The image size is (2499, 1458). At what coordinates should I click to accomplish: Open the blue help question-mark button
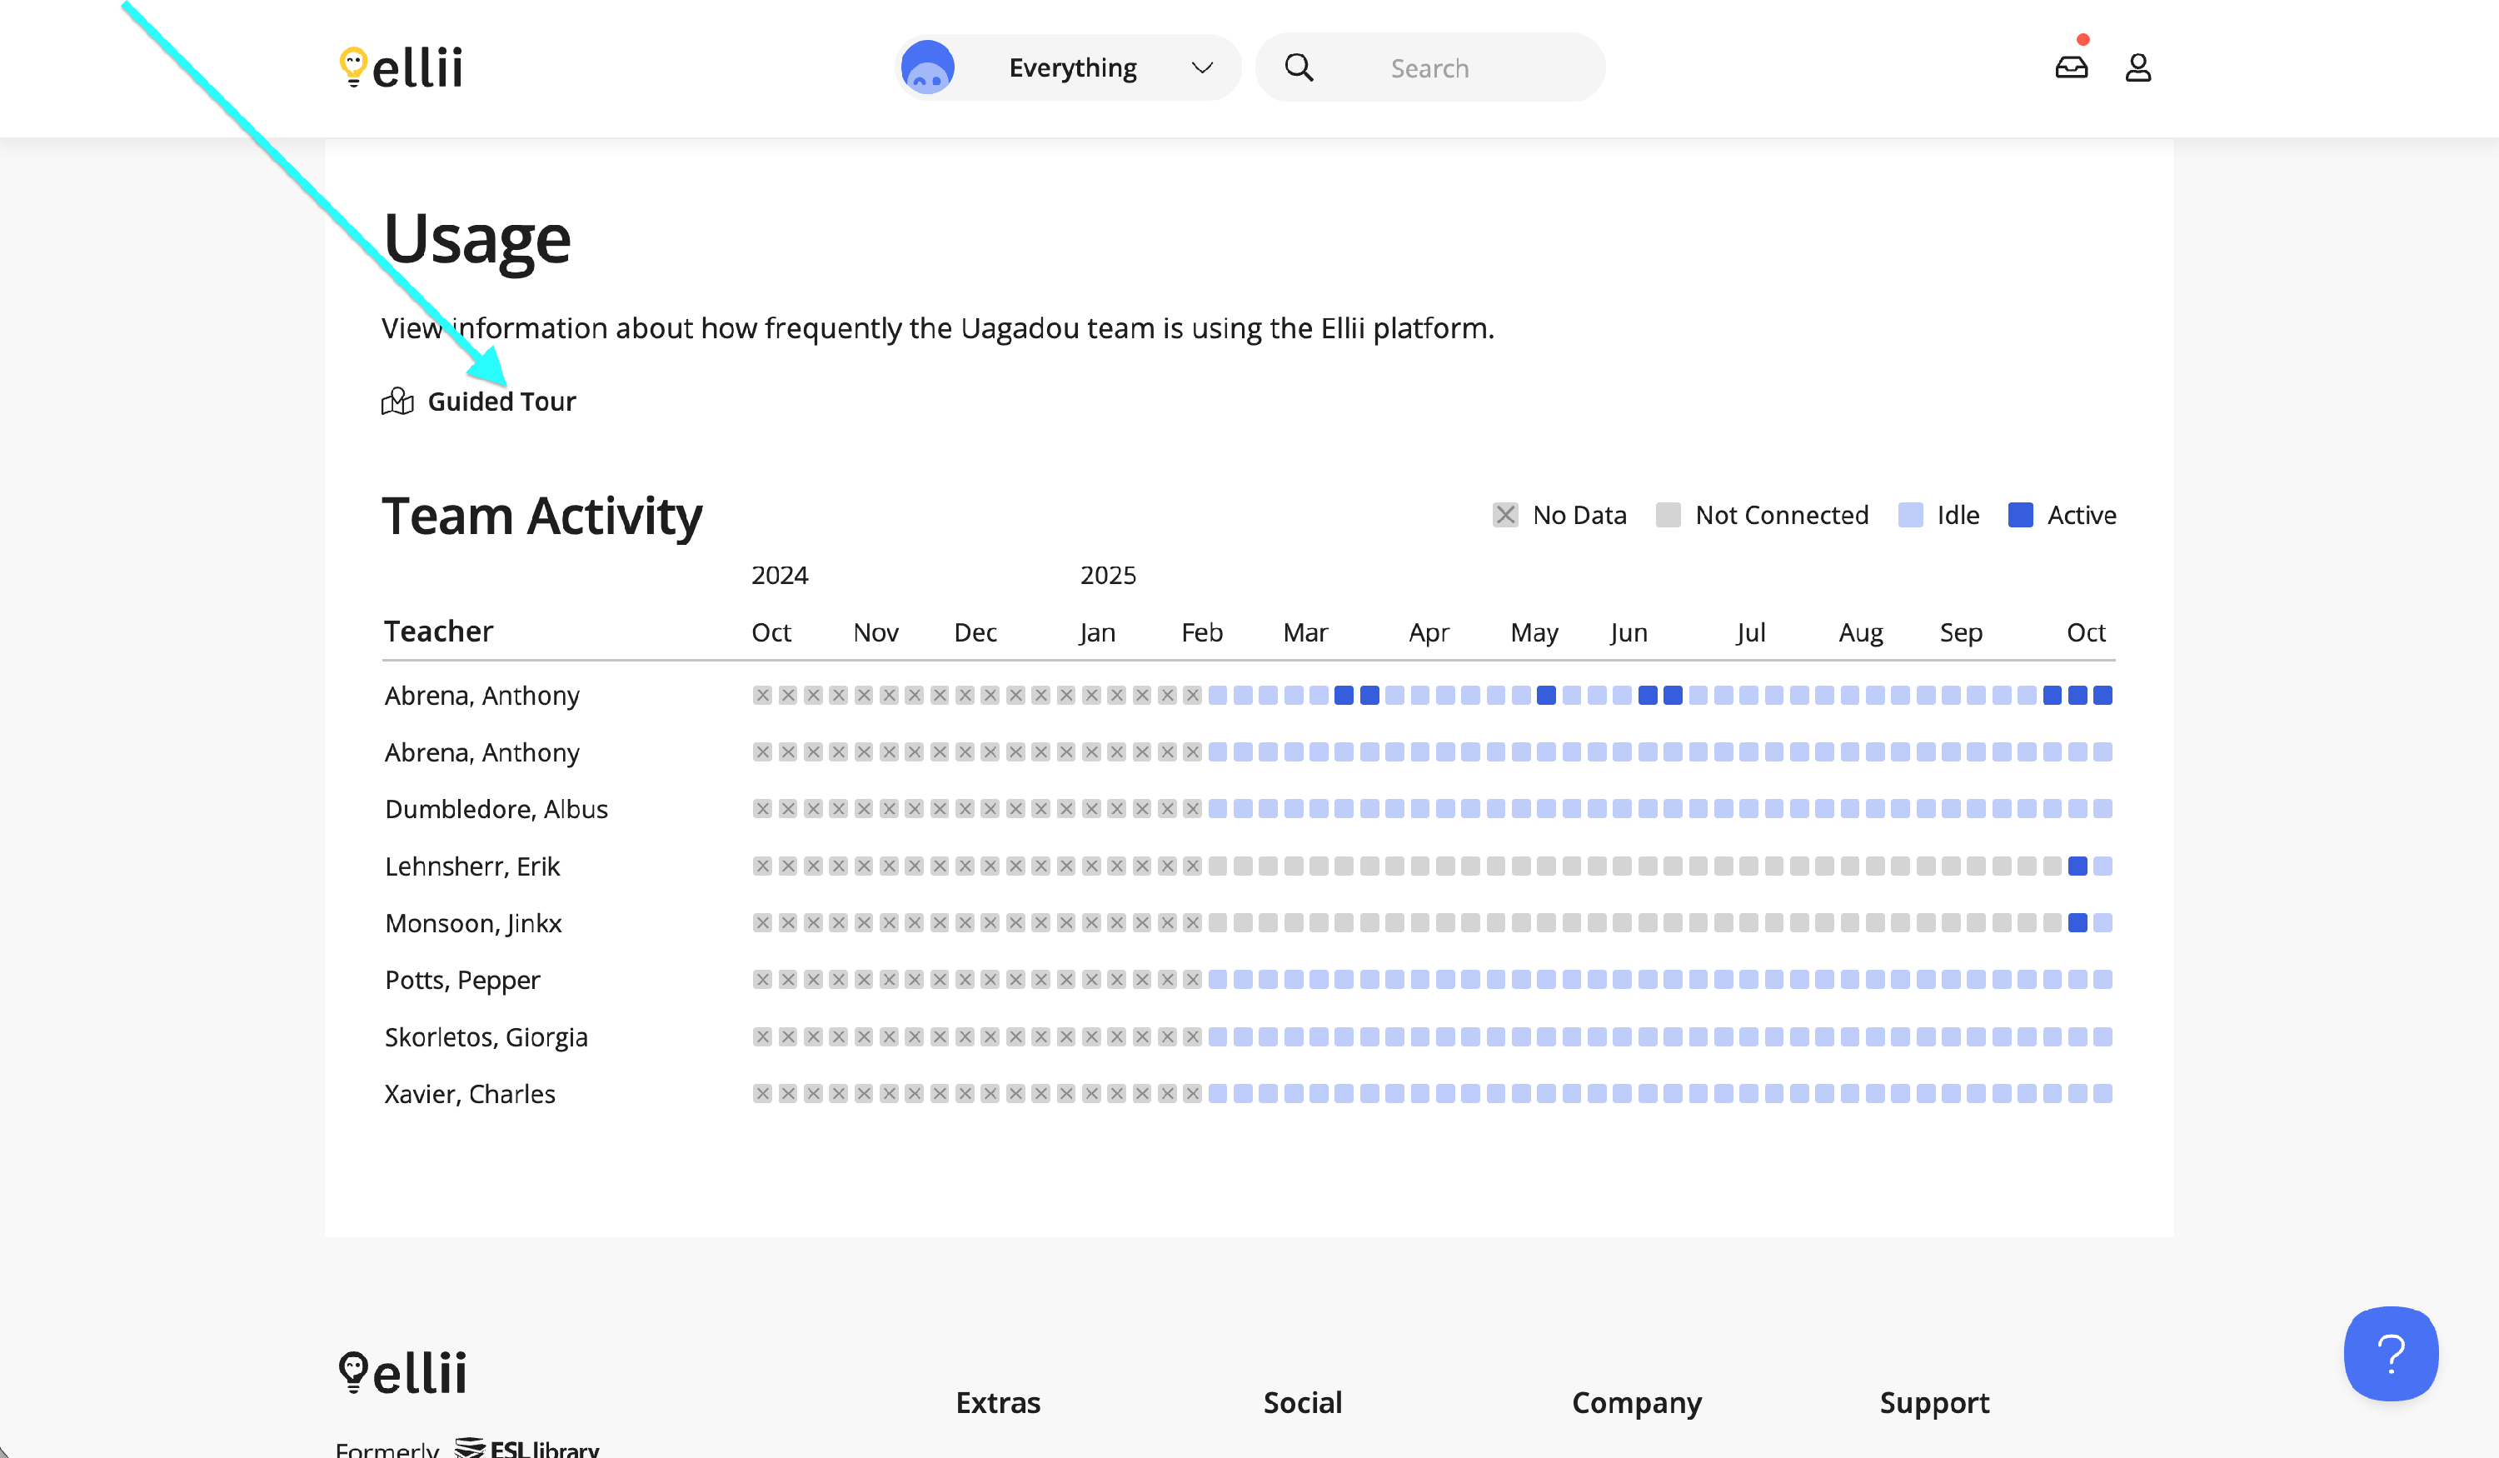2390,1353
